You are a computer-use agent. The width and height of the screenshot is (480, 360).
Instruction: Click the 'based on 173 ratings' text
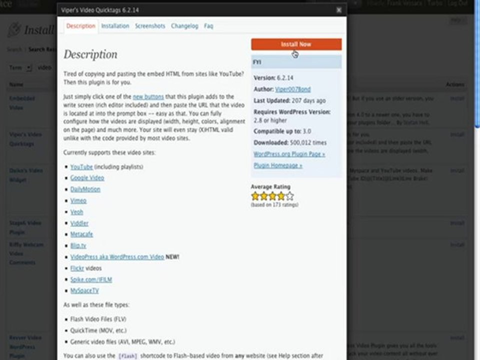point(274,205)
